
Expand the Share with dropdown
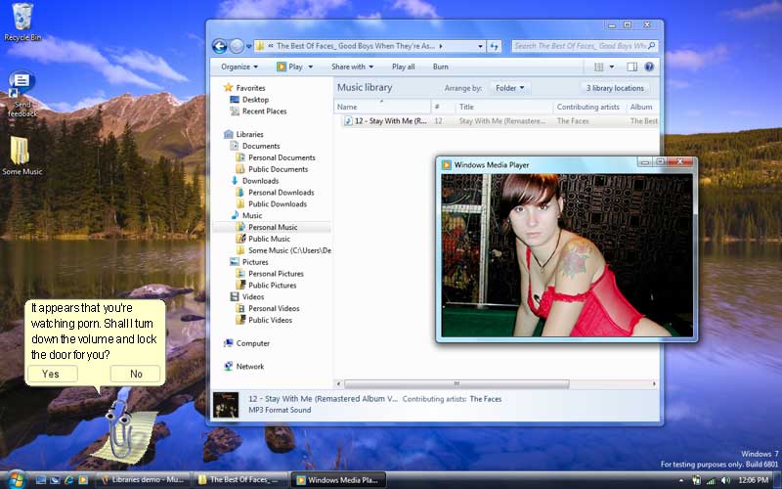pyautogui.click(x=352, y=67)
